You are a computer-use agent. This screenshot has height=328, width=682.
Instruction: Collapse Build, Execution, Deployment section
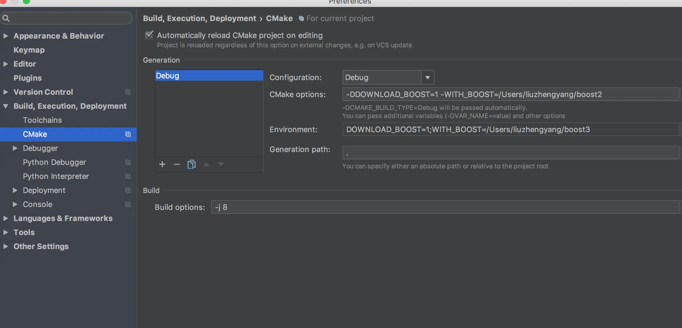click(6, 106)
